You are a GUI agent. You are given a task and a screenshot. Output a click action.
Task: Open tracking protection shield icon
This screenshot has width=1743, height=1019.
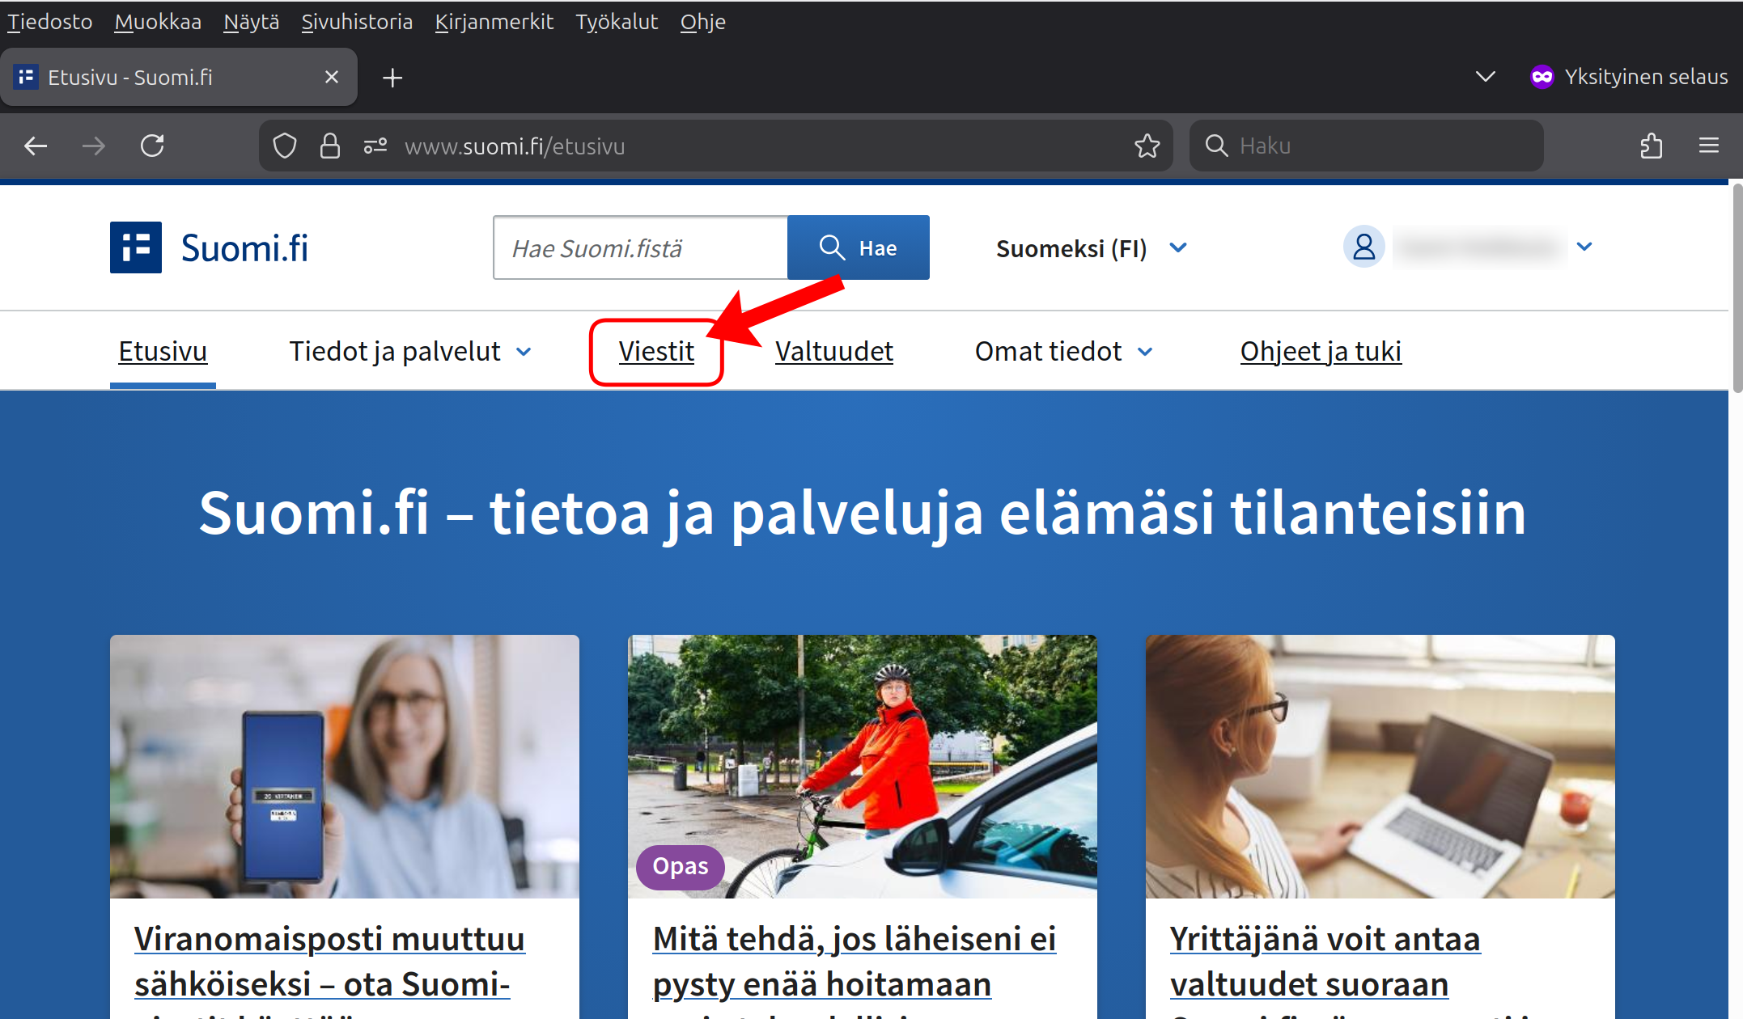(x=285, y=146)
